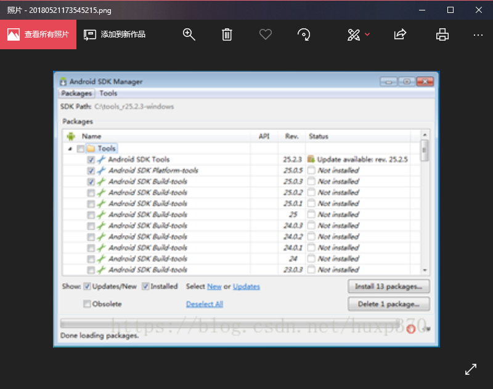Check Build-tools rev 24.0.3 checkbox

tap(91, 226)
